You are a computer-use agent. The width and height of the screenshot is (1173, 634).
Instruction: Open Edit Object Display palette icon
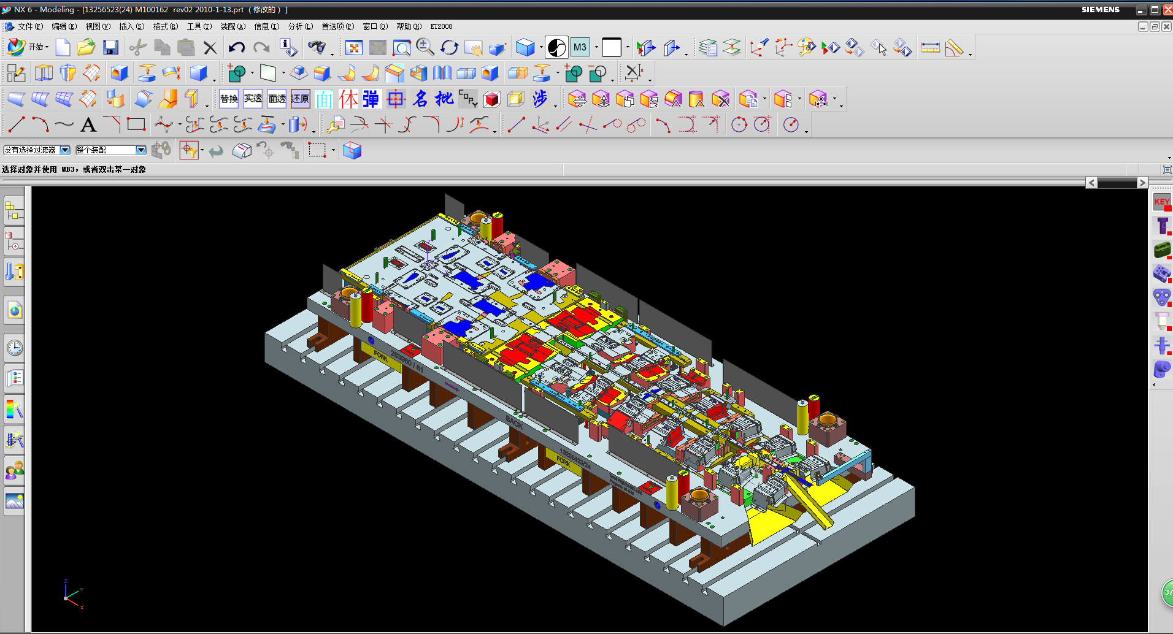[806, 47]
